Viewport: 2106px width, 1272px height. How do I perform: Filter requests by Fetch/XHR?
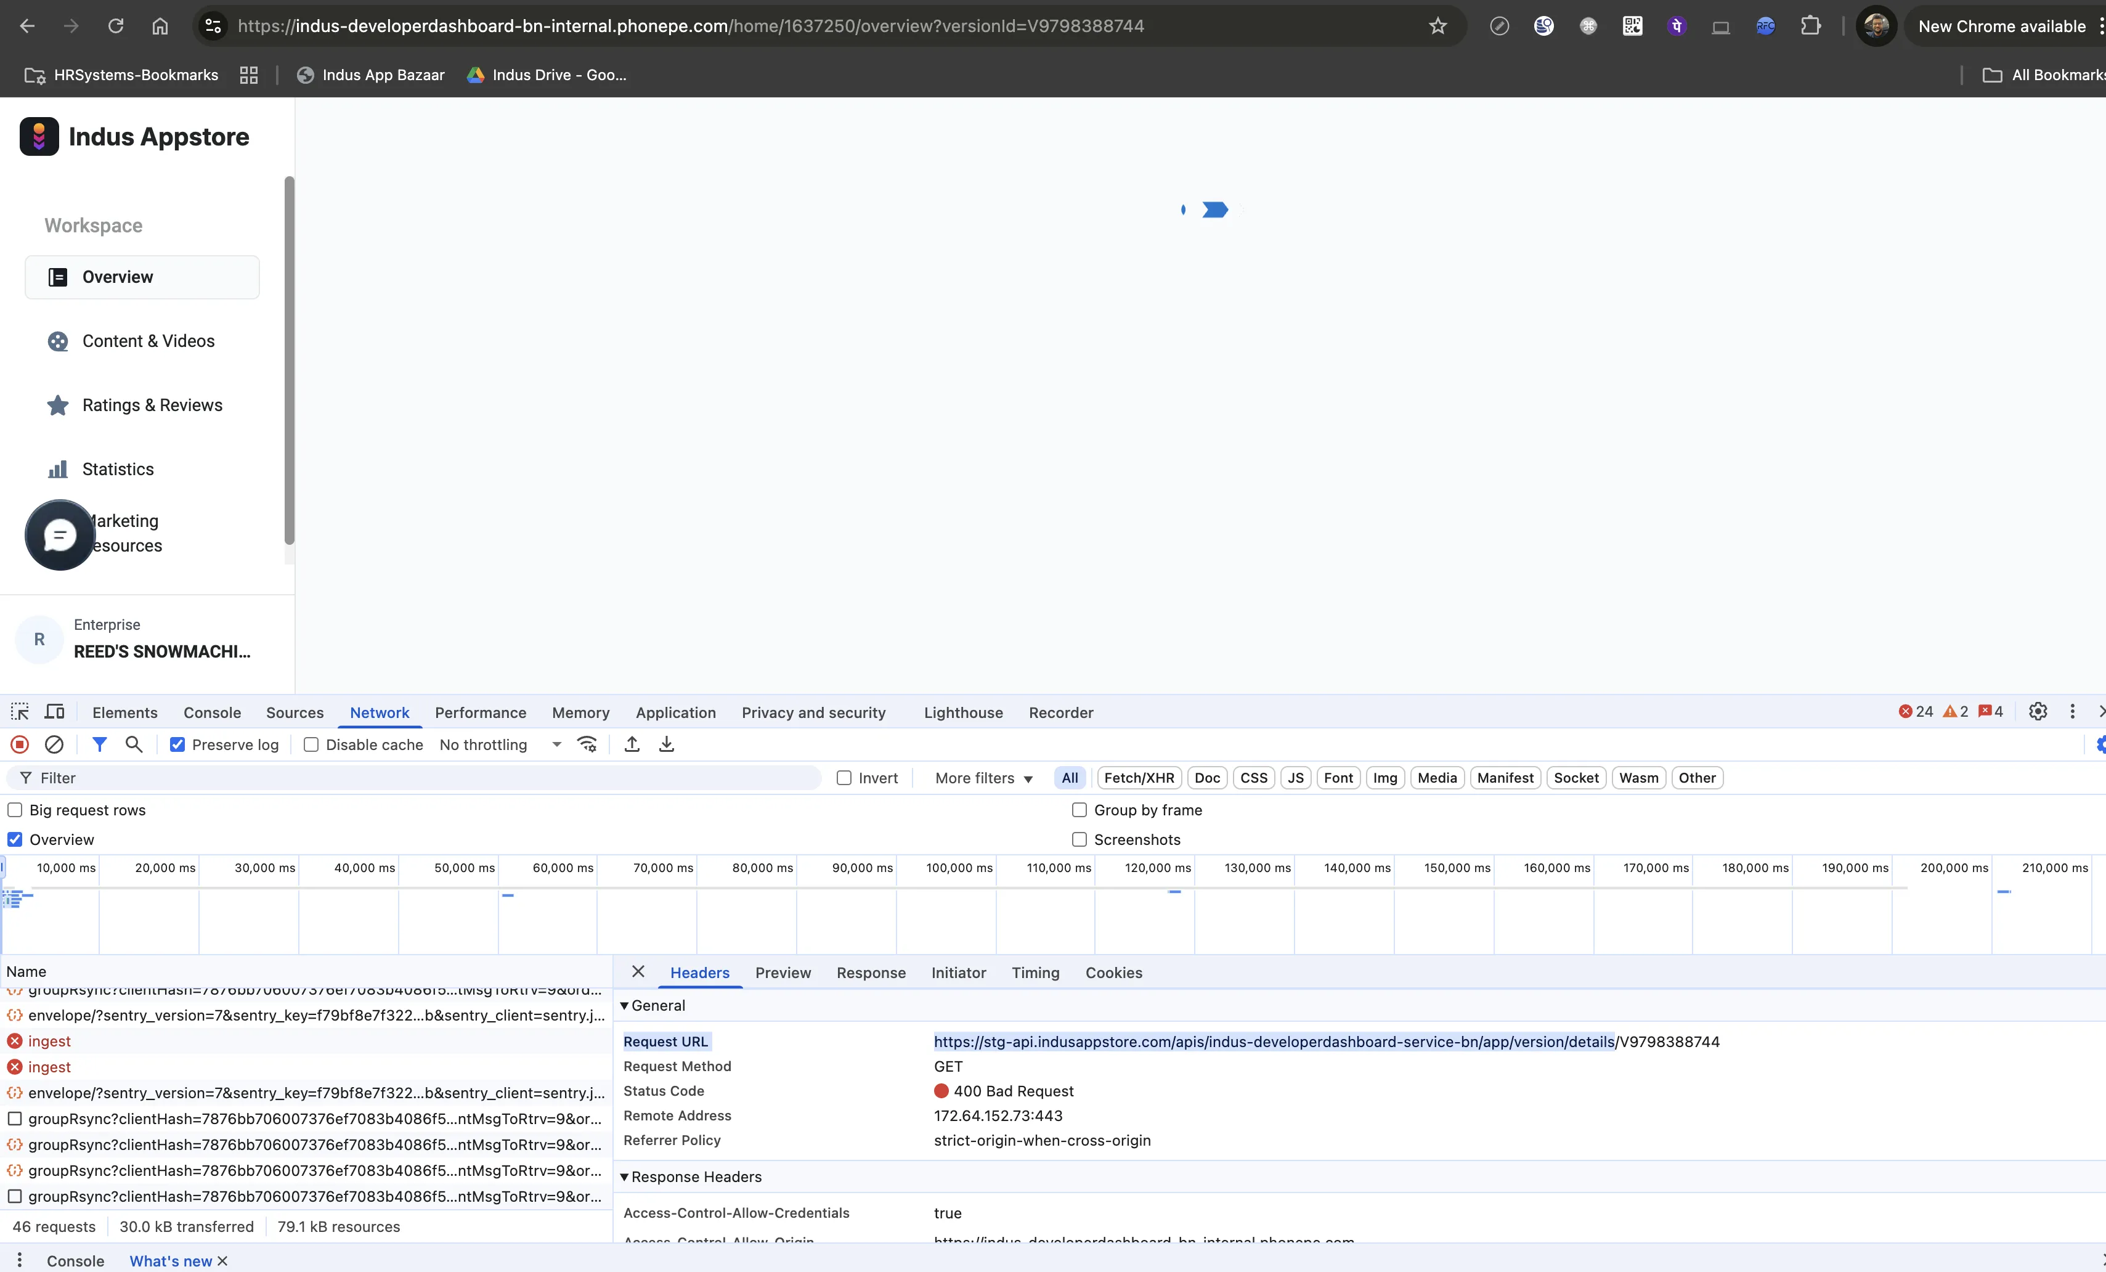click(x=1139, y=778)
